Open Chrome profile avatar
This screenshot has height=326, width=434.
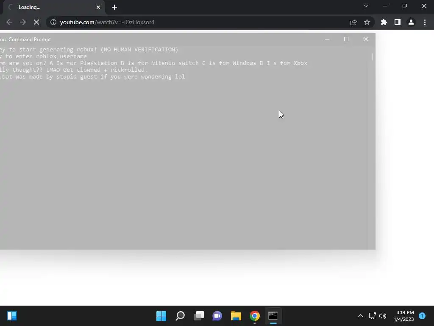(411, 22)
